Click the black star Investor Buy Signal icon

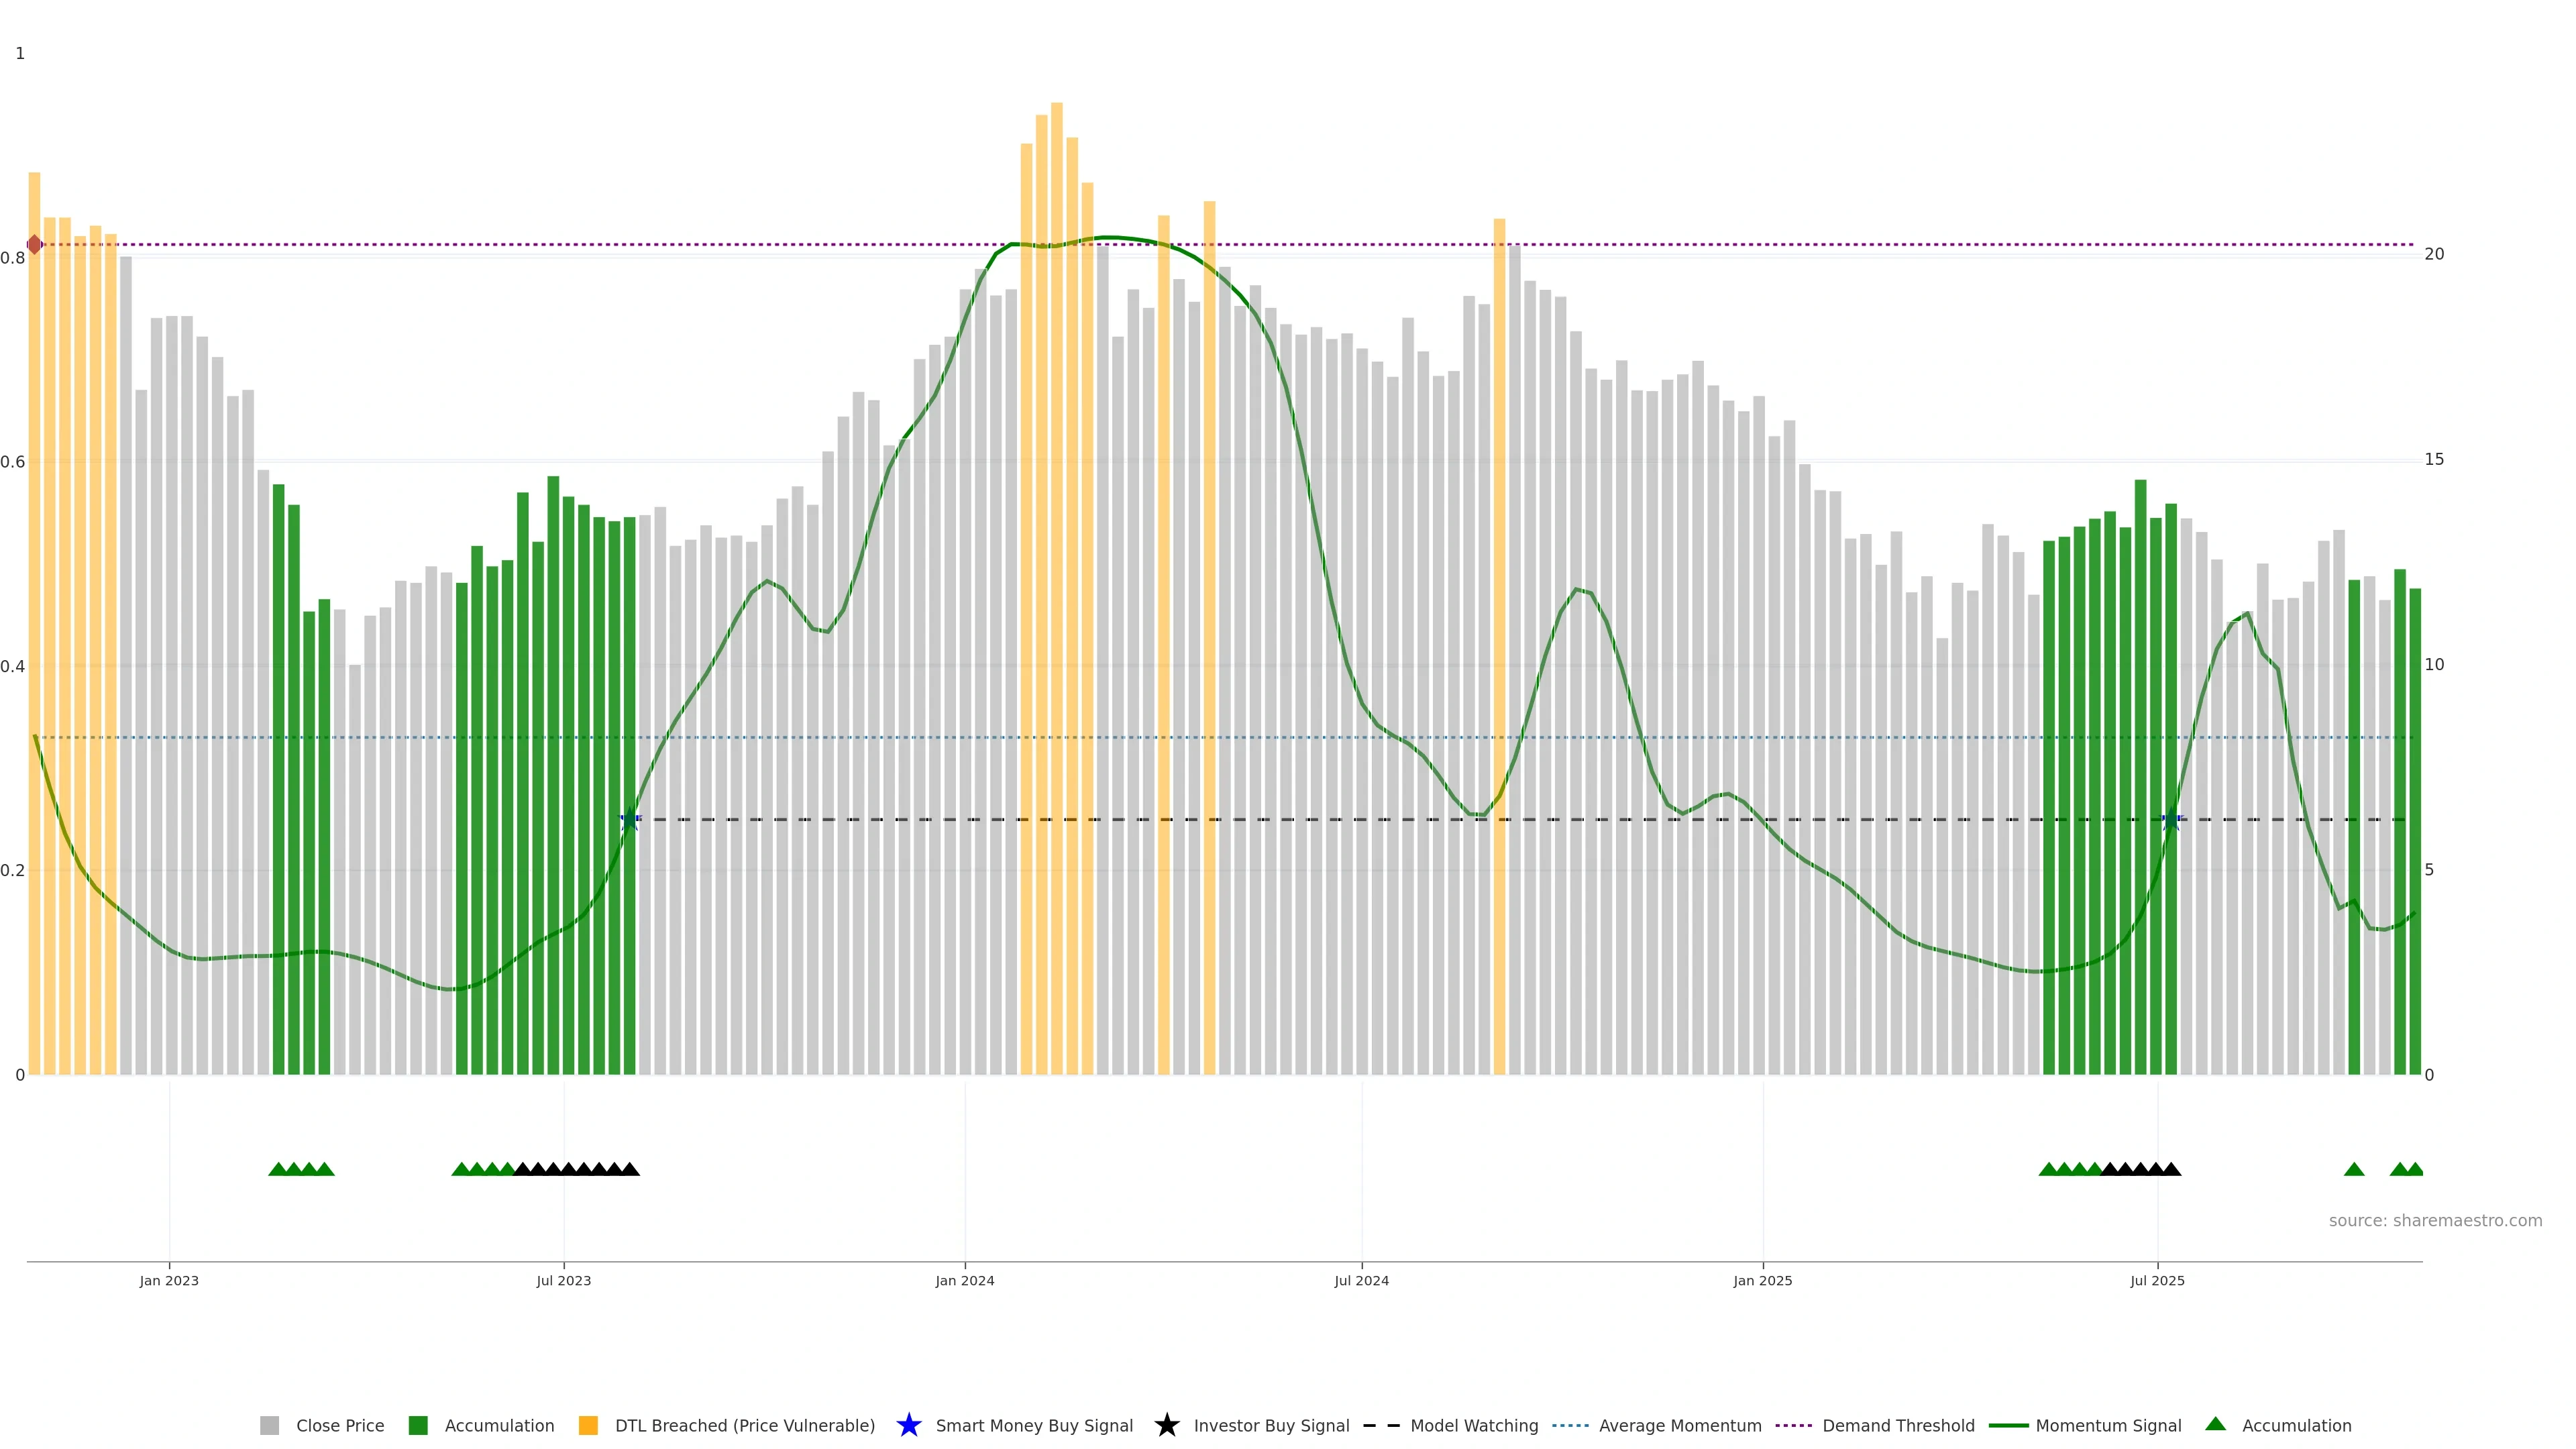click(1166, 1425)
